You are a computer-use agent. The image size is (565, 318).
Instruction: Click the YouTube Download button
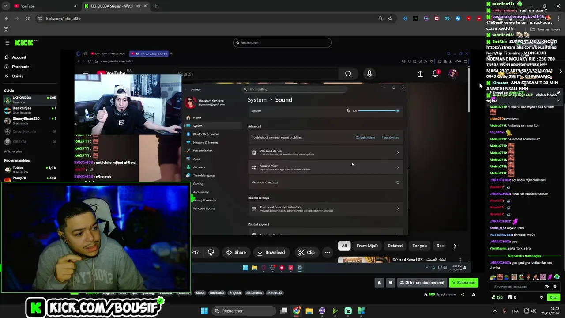(271, 253)
